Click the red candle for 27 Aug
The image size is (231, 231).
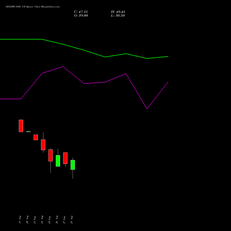click(65, 158)
